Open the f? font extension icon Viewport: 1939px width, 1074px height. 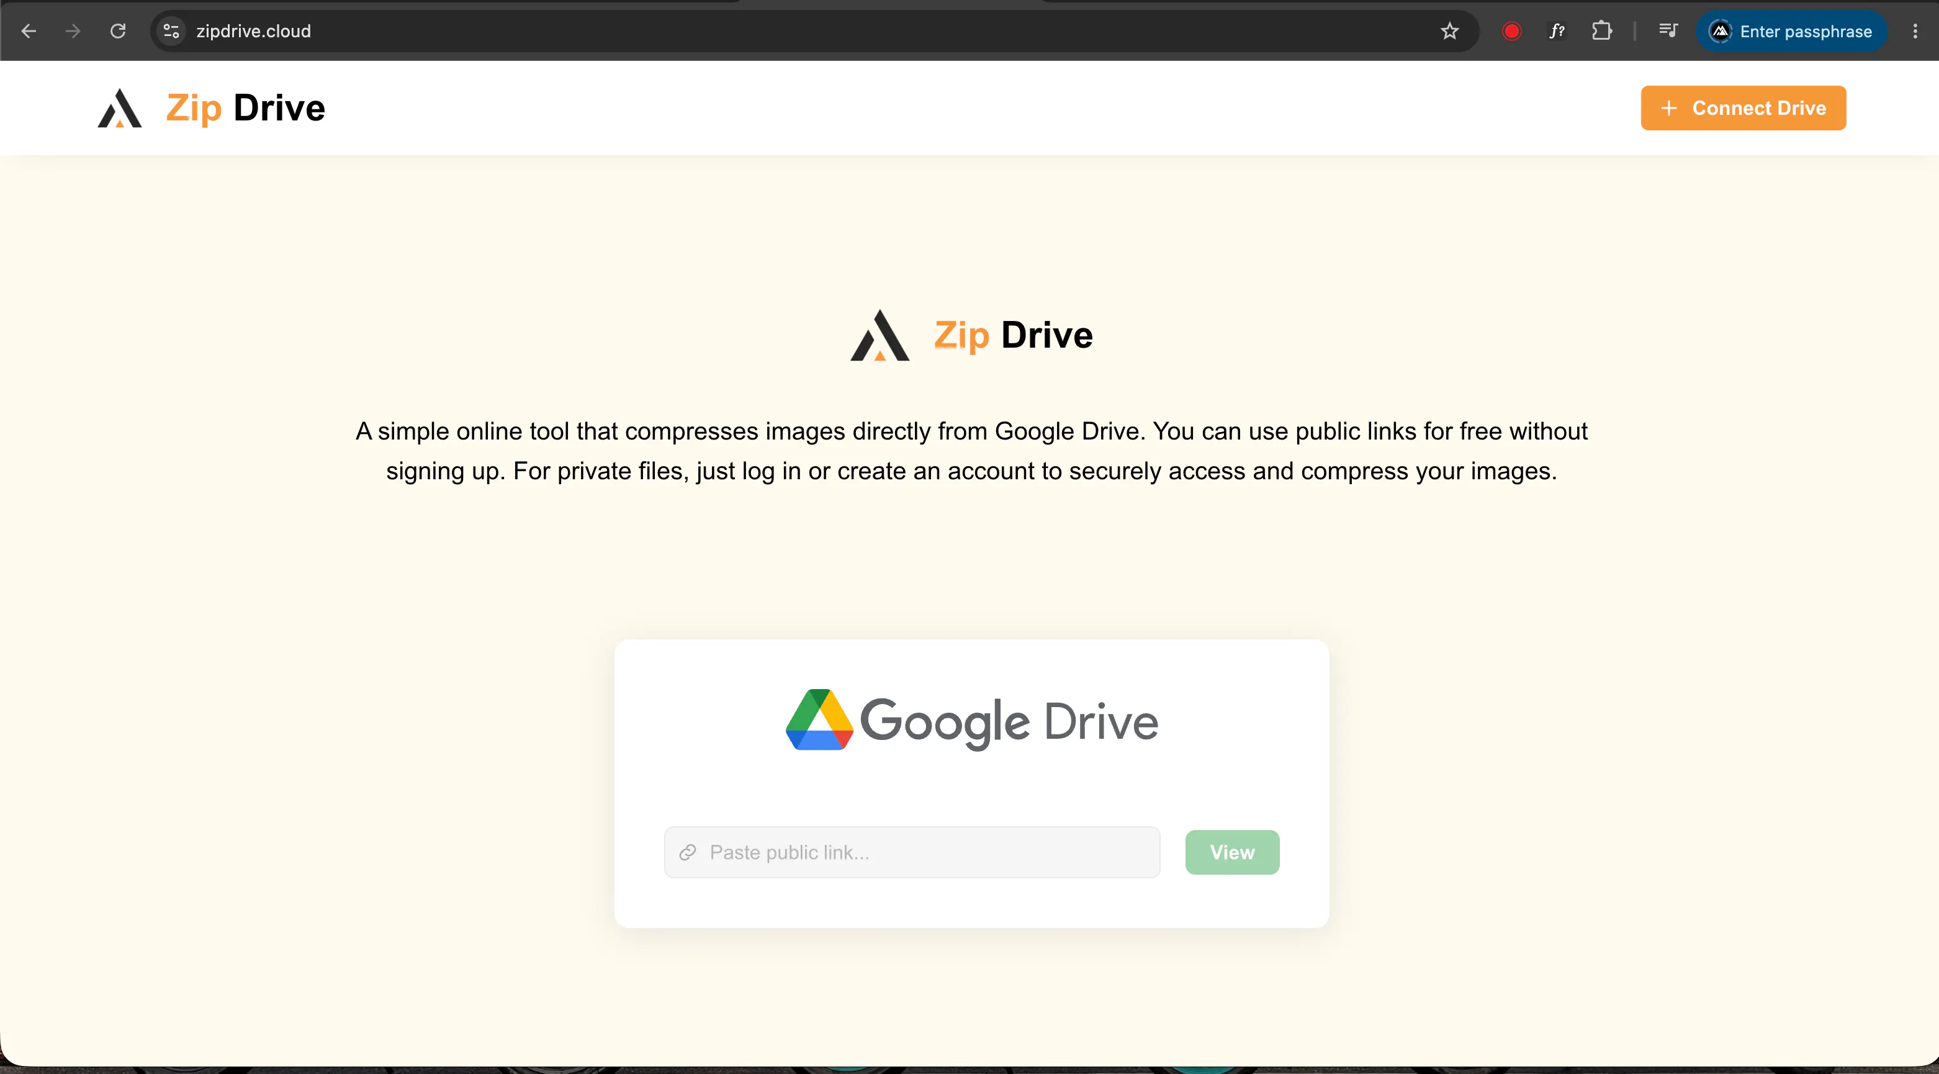click(1557, 31)
